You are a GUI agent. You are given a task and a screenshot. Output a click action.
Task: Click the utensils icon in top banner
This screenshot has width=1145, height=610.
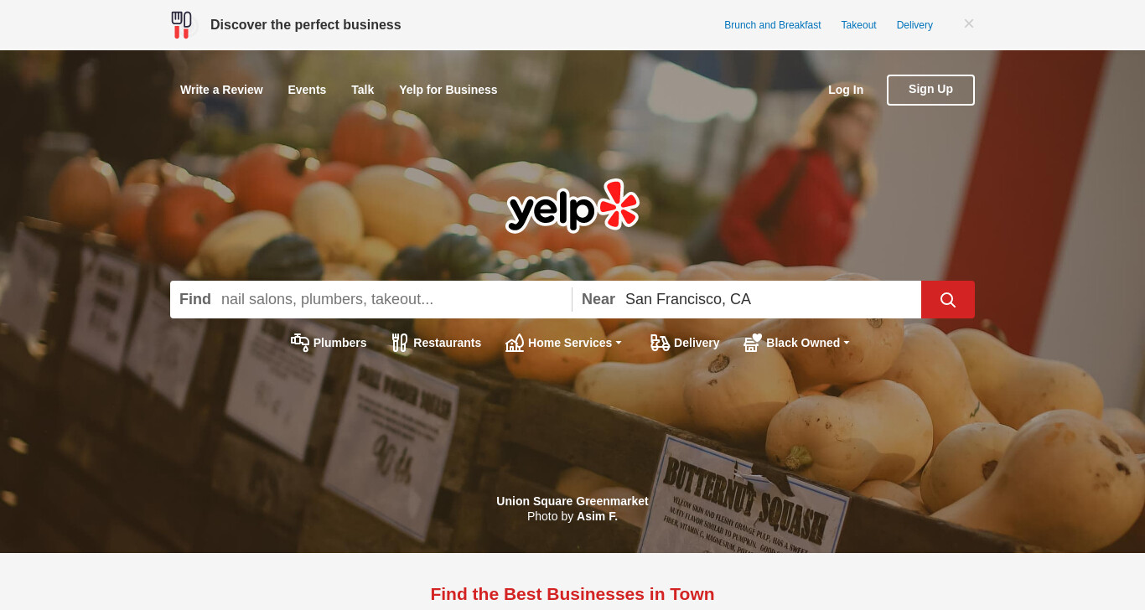point(181,25)
